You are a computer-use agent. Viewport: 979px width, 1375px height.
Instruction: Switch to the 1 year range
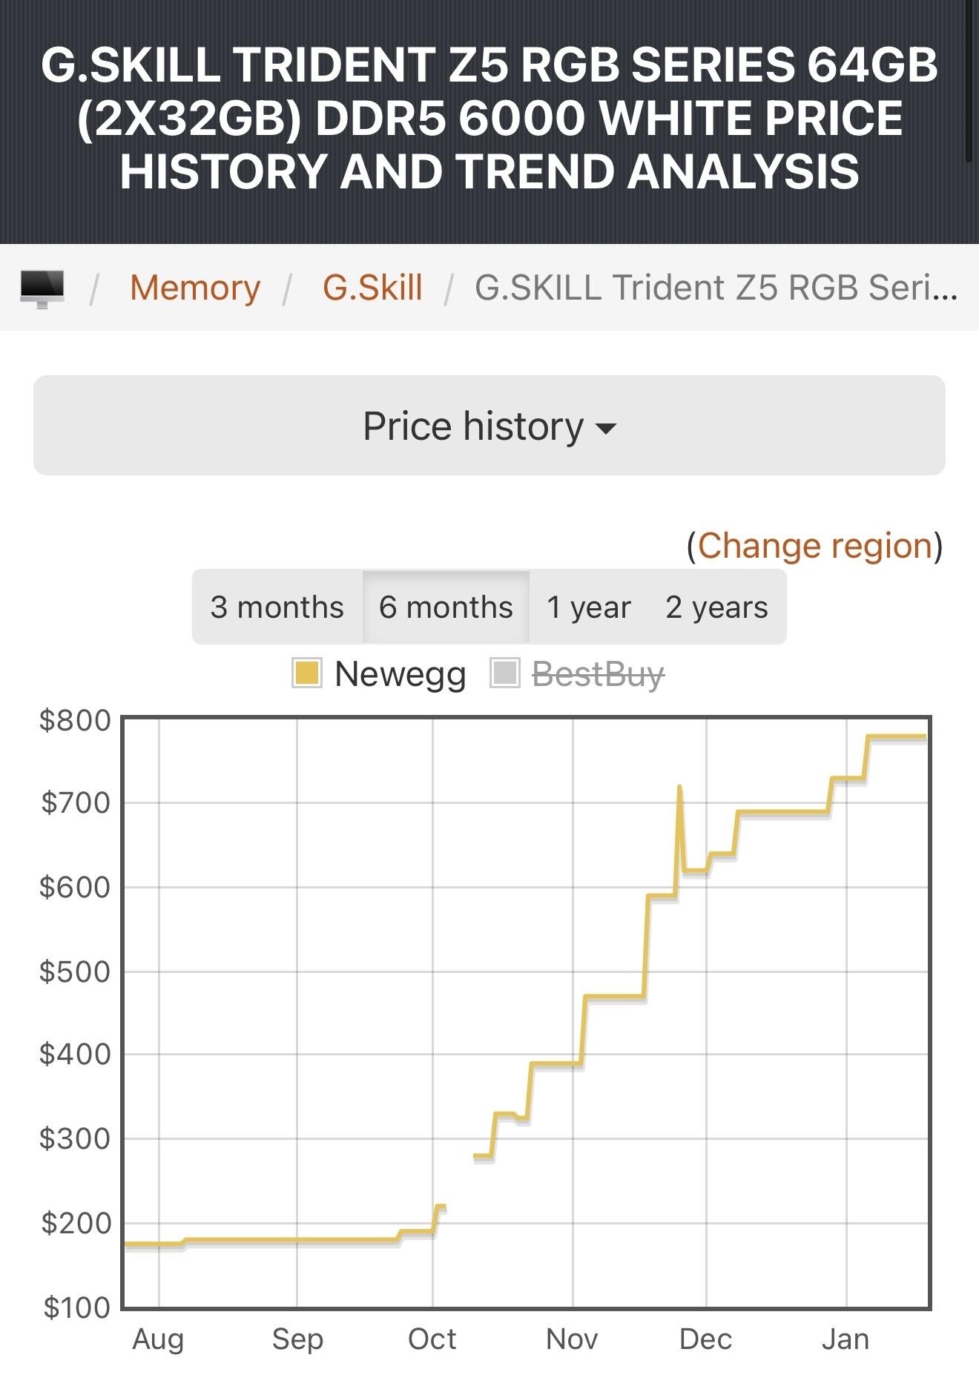click(588, 607)
